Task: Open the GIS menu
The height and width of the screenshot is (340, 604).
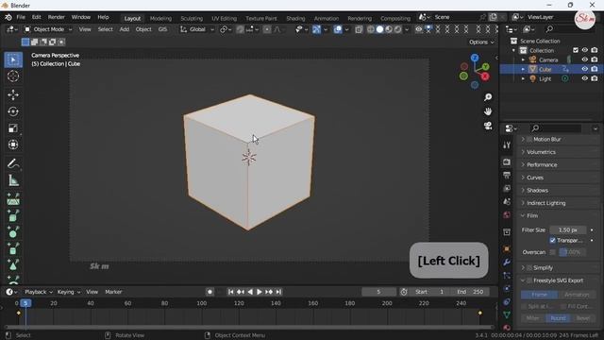Action: pyautogui.click(x=162, y=29)
